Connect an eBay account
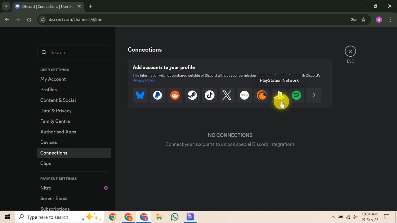This screenshot has width=397, height=223. tap(244, 95)
